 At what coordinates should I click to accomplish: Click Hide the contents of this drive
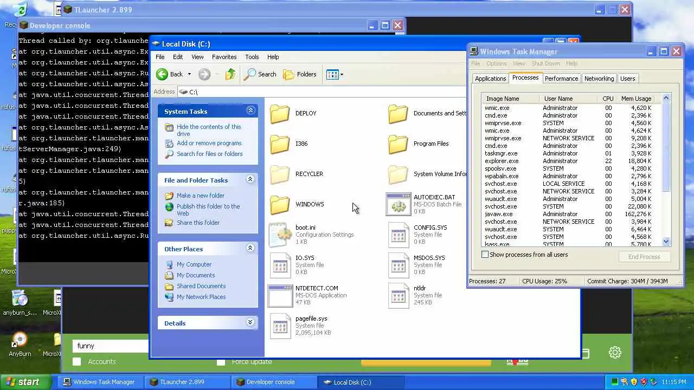209,130
